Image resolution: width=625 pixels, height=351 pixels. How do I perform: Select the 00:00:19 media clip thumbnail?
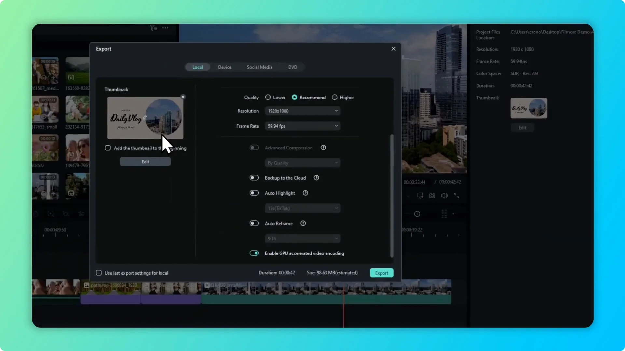click(x=45, y=71)
